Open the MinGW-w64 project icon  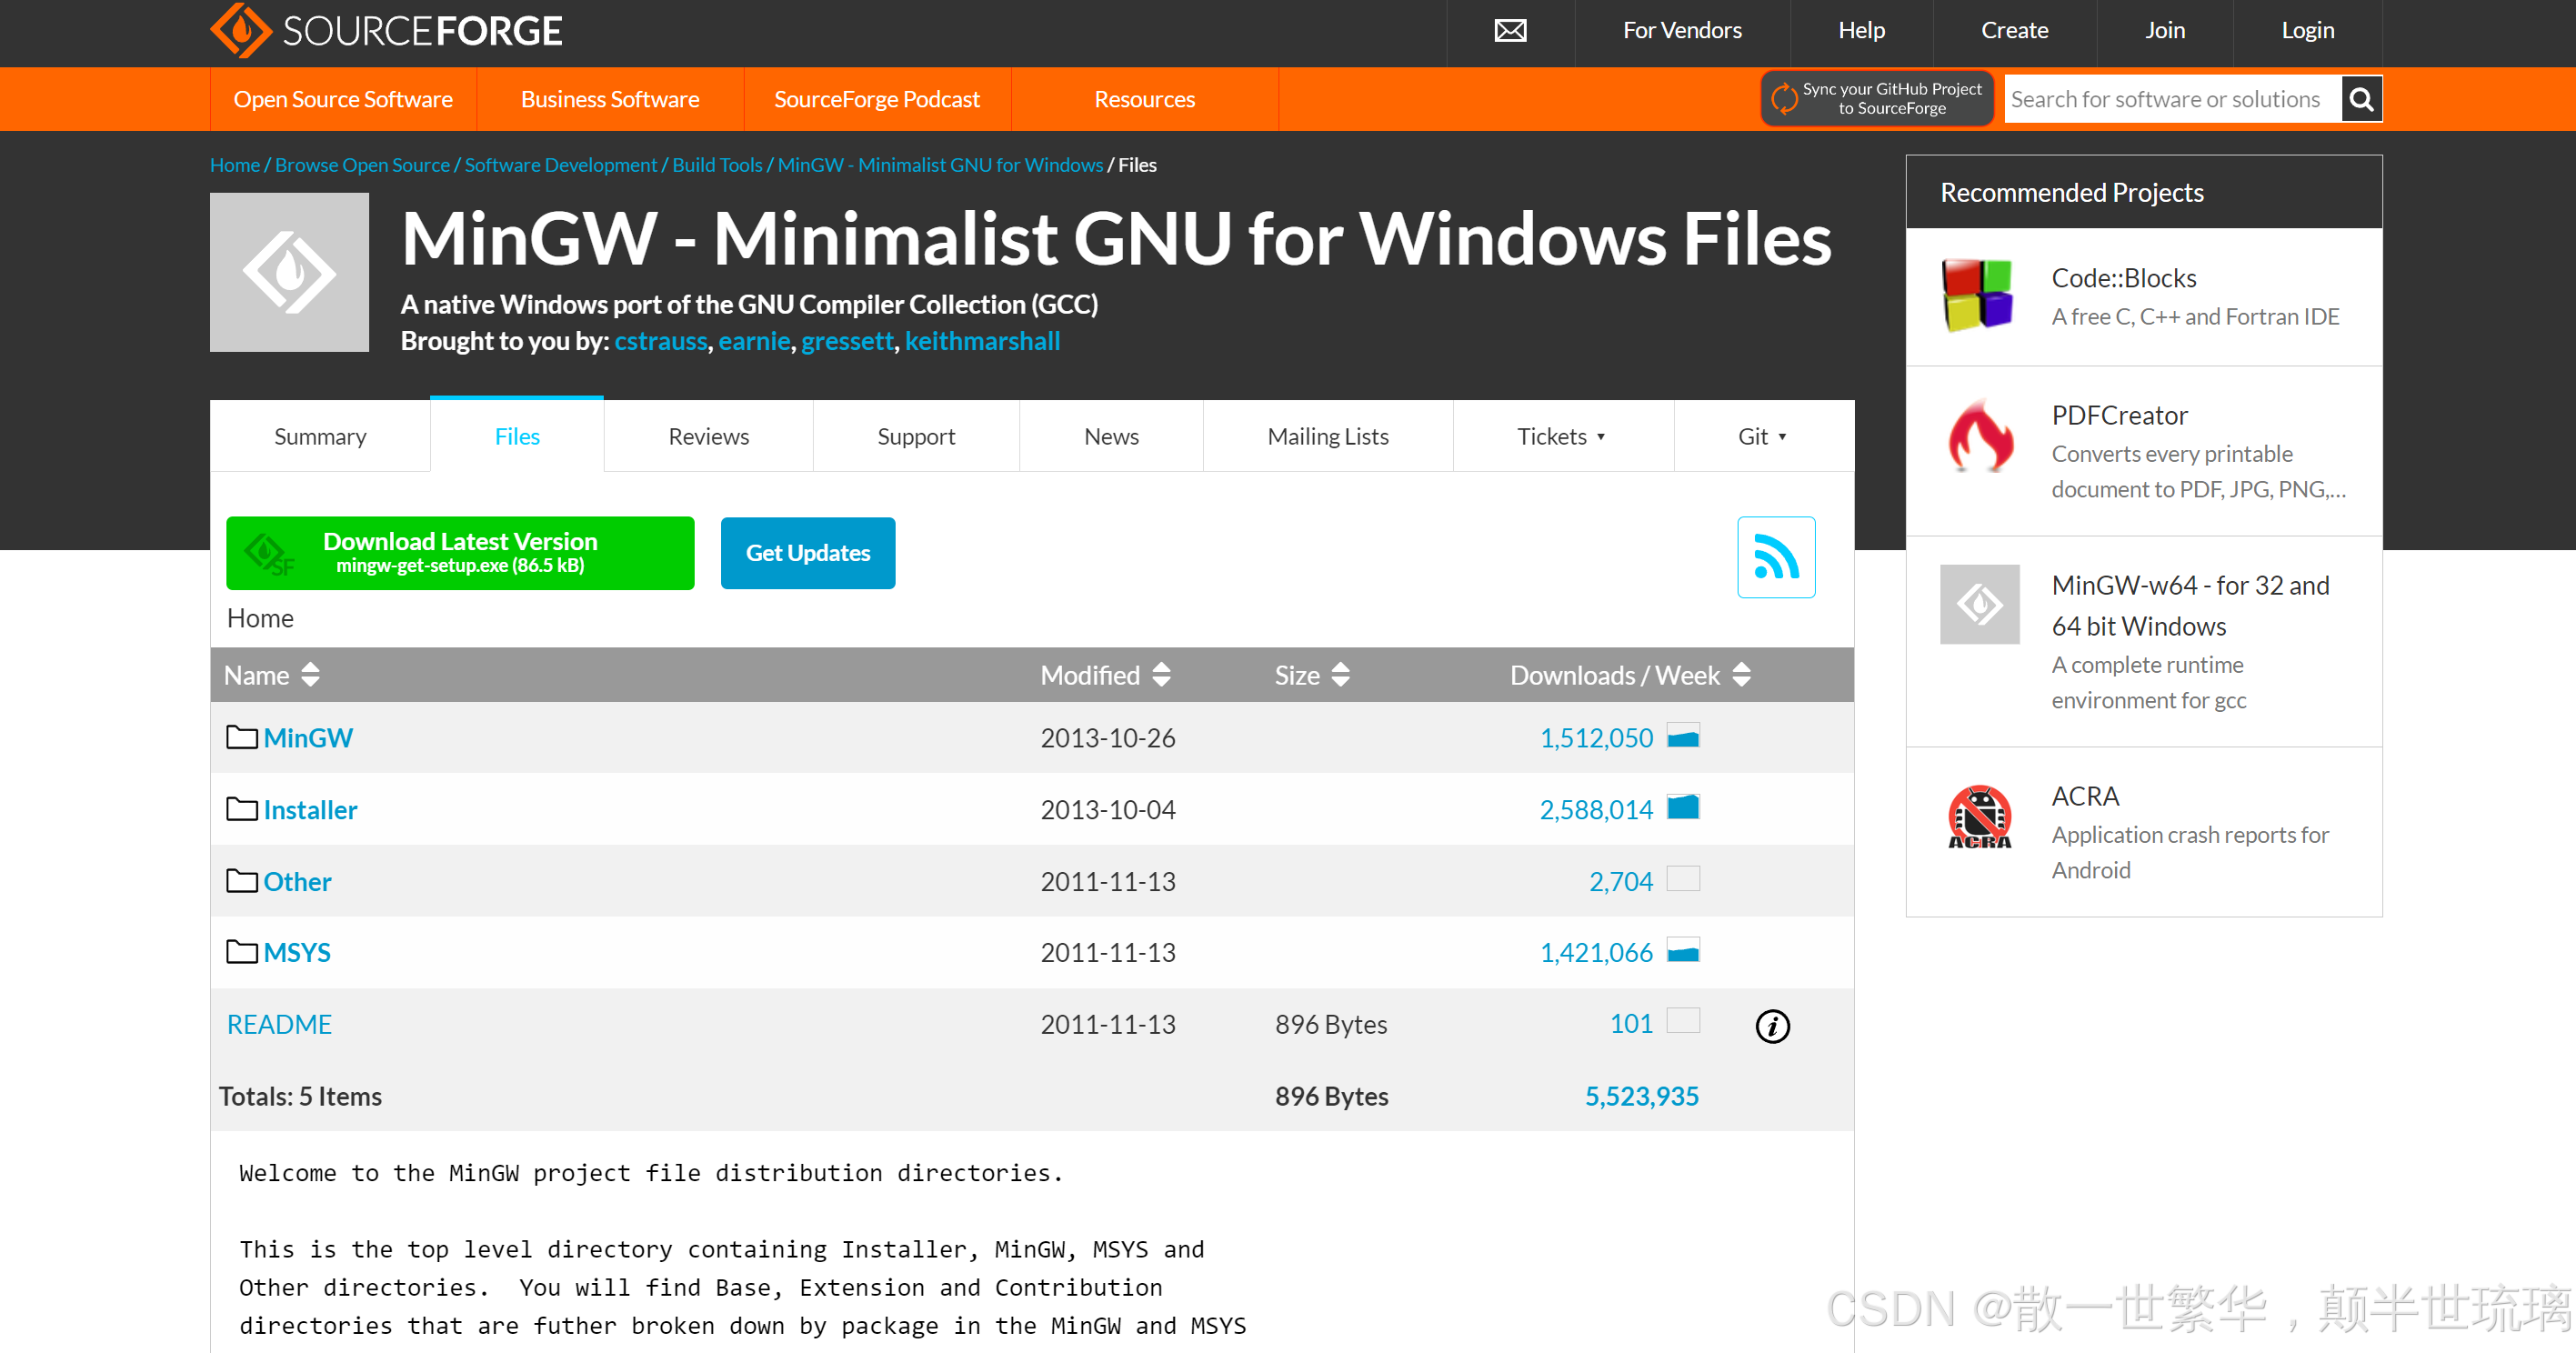(1980, 604)
